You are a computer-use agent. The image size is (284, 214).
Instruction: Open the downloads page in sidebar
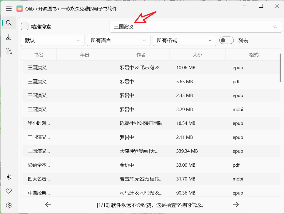click(x=9, y=37)
